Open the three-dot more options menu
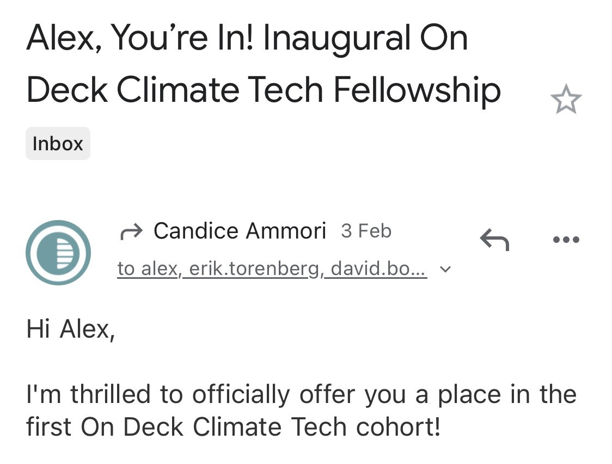This screenshot has width=612, height=464. click(566, 239)
